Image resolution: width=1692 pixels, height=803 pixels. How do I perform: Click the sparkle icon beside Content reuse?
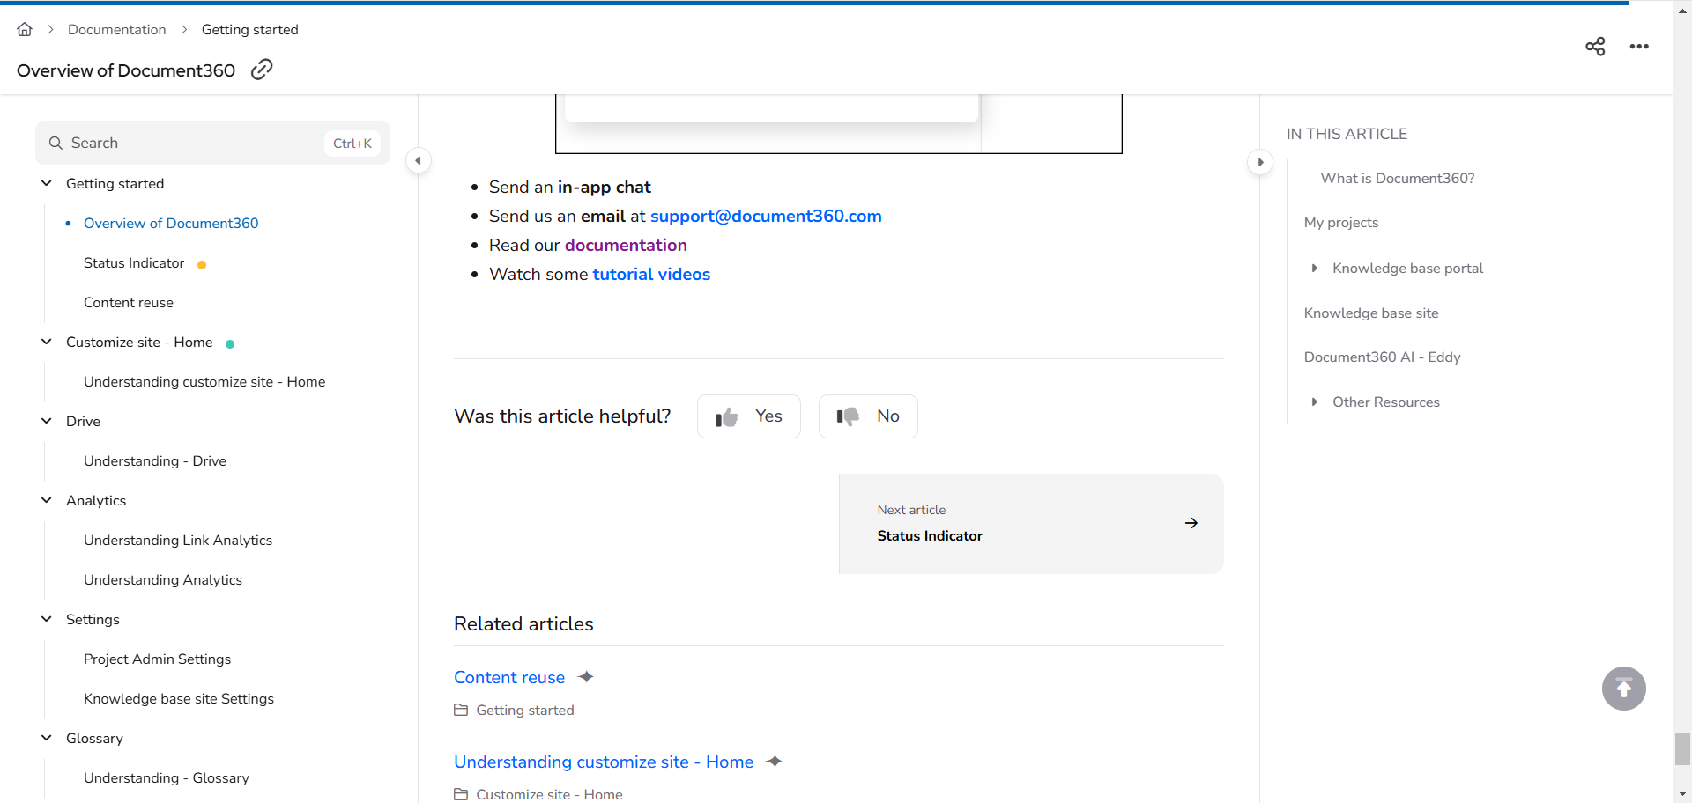(586, 677)
